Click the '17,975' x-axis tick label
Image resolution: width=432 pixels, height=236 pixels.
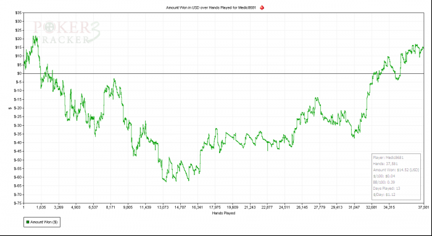coord(215,208)
